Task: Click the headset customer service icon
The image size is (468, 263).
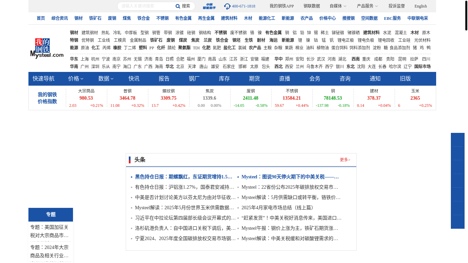Action: pyautogui.click(x=227, y=6)
